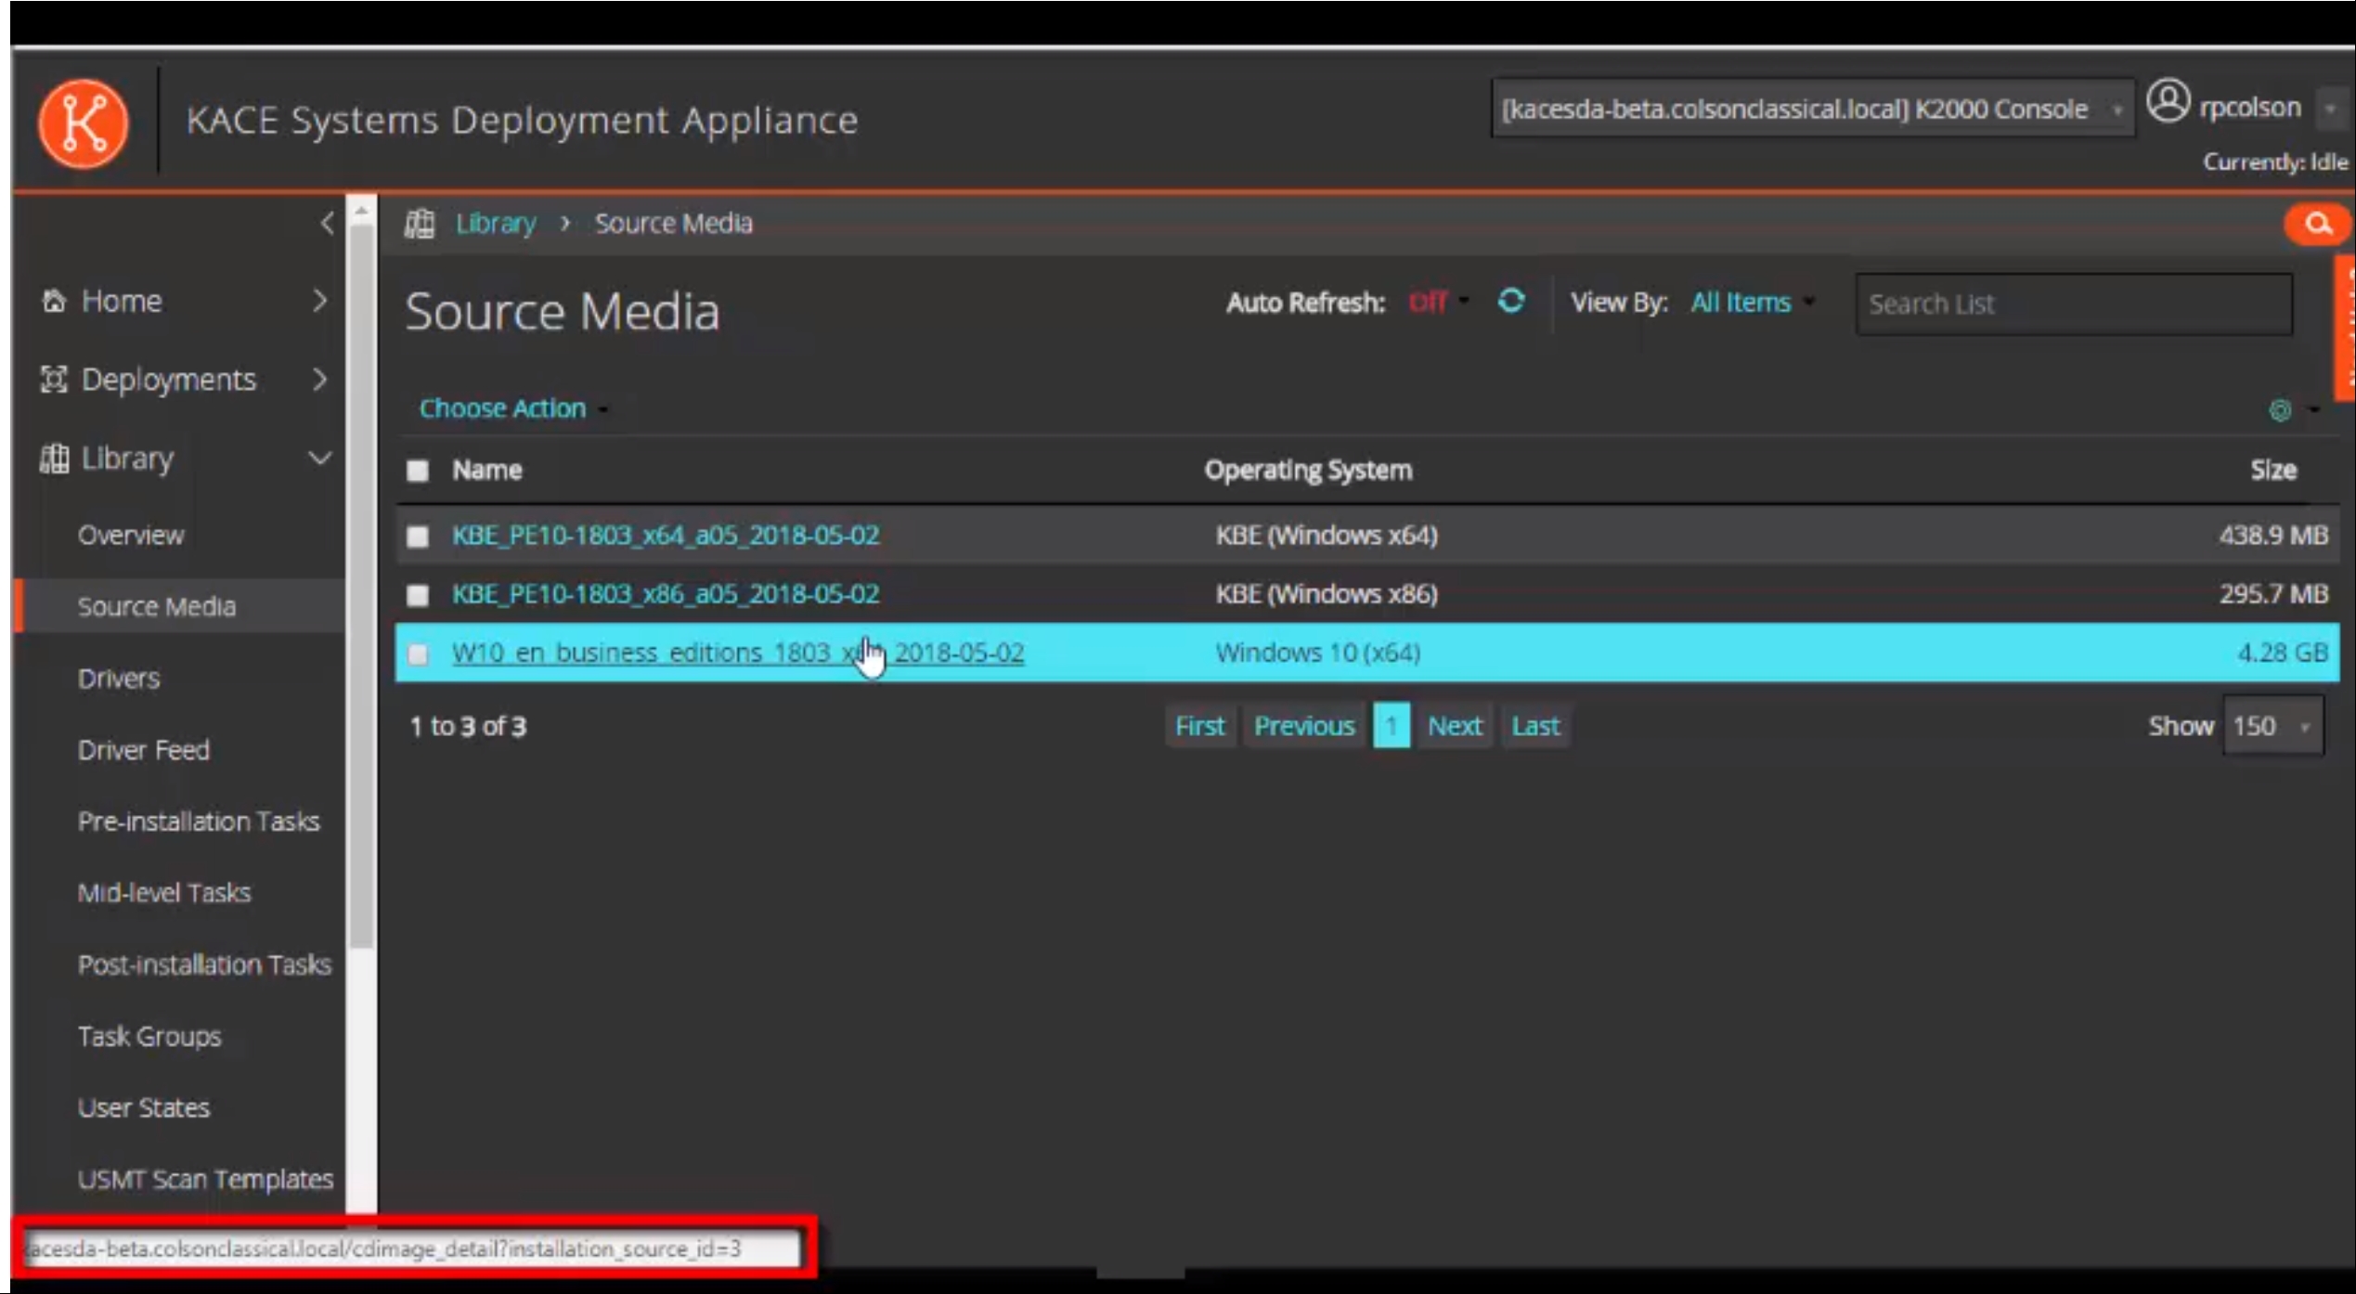
Task: Open USMT Scan Templates in the sidebar
Action: point(205,1180)
